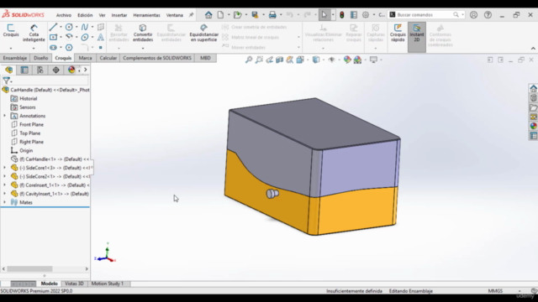Screen dimensions: 538x302
Task: Open the Edición menu
Action: (x=85, y=15)
